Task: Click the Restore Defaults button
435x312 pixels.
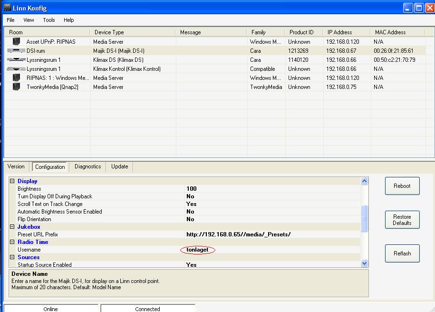Action: [402, 220]
